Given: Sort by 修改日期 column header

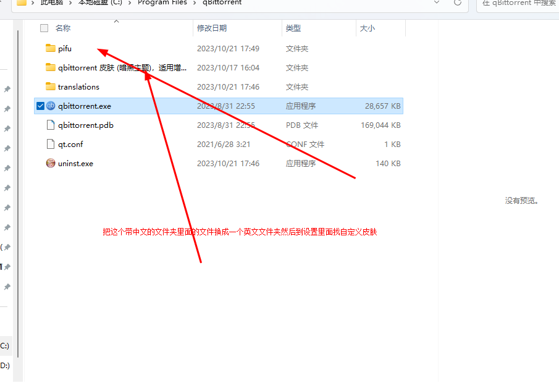Looking at the screenshot, I should [212, 28].
